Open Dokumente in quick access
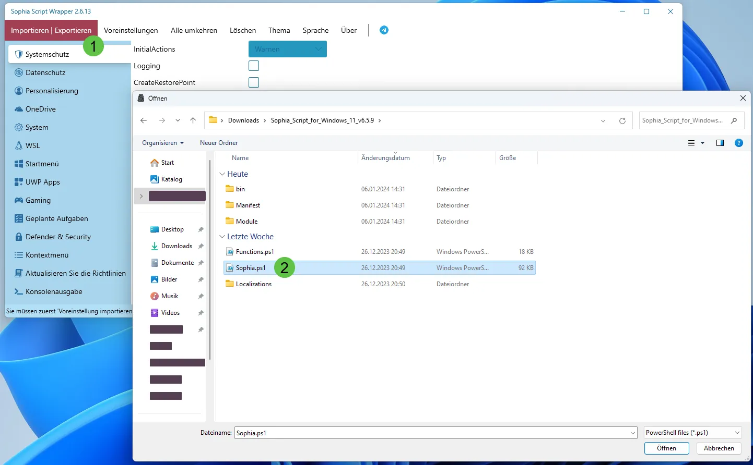Screen dimensions: 753x465 172,263
